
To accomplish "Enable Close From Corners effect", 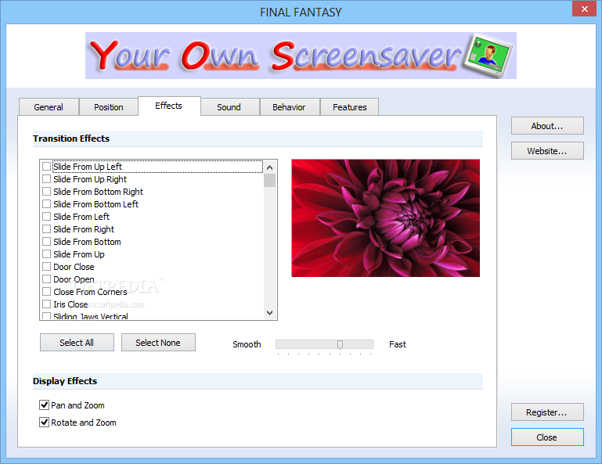I will (46, 292).
